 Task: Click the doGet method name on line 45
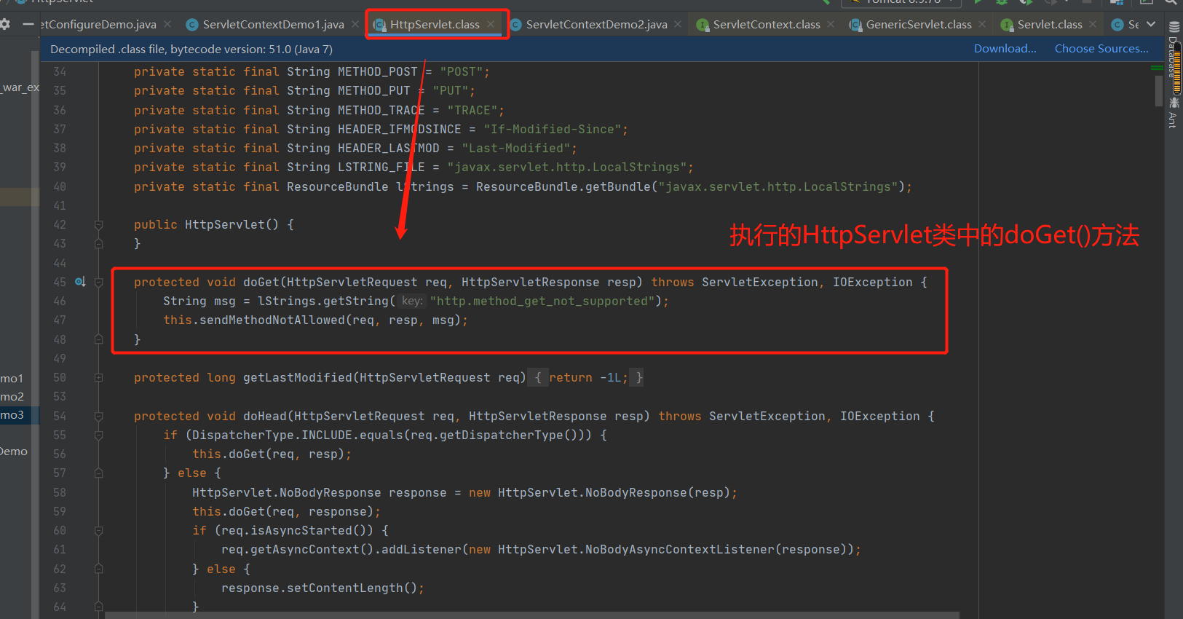tap(261, 282)
